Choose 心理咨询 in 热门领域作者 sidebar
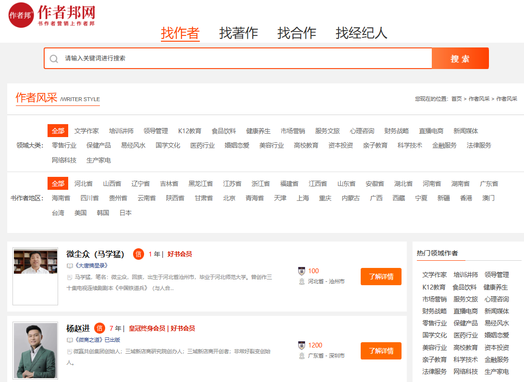This screenshot has width=524, height=382. (497, 299)
